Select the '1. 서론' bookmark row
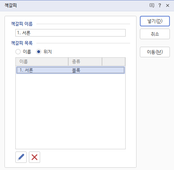 [70, 70]
